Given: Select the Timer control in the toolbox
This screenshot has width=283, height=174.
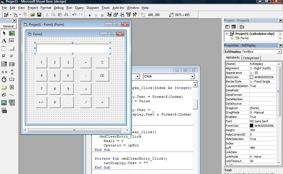Looking at the screenshot, I should [4, 79].
